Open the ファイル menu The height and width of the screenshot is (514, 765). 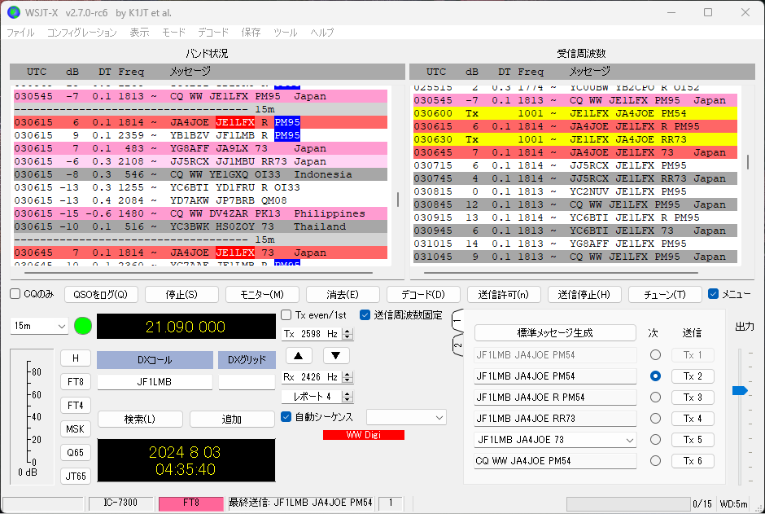click(20, 33)
